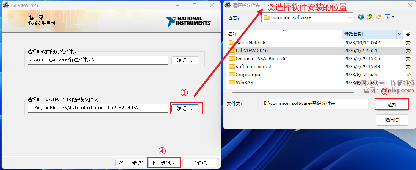The width and height of the screenshot is (416, 170).
Task: Select the BaiduNetdisk folder icon
Action: pyautogui.click(x=232, y=42)
